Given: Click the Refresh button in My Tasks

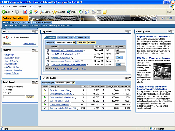Looking at the screenshot, I should pyautogui.click(x=92, y=43).
